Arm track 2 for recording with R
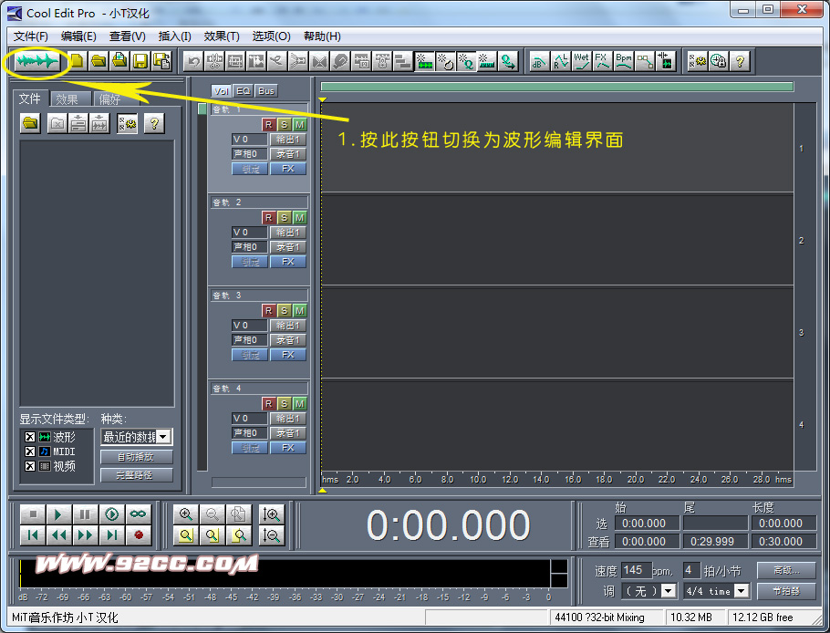The image size is (830, 633). coord(268,217)
